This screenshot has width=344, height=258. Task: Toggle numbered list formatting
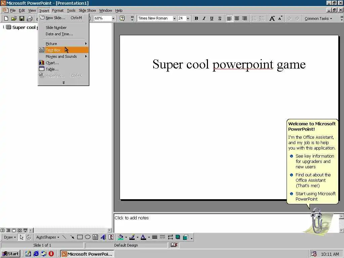(x=254, y=18)
